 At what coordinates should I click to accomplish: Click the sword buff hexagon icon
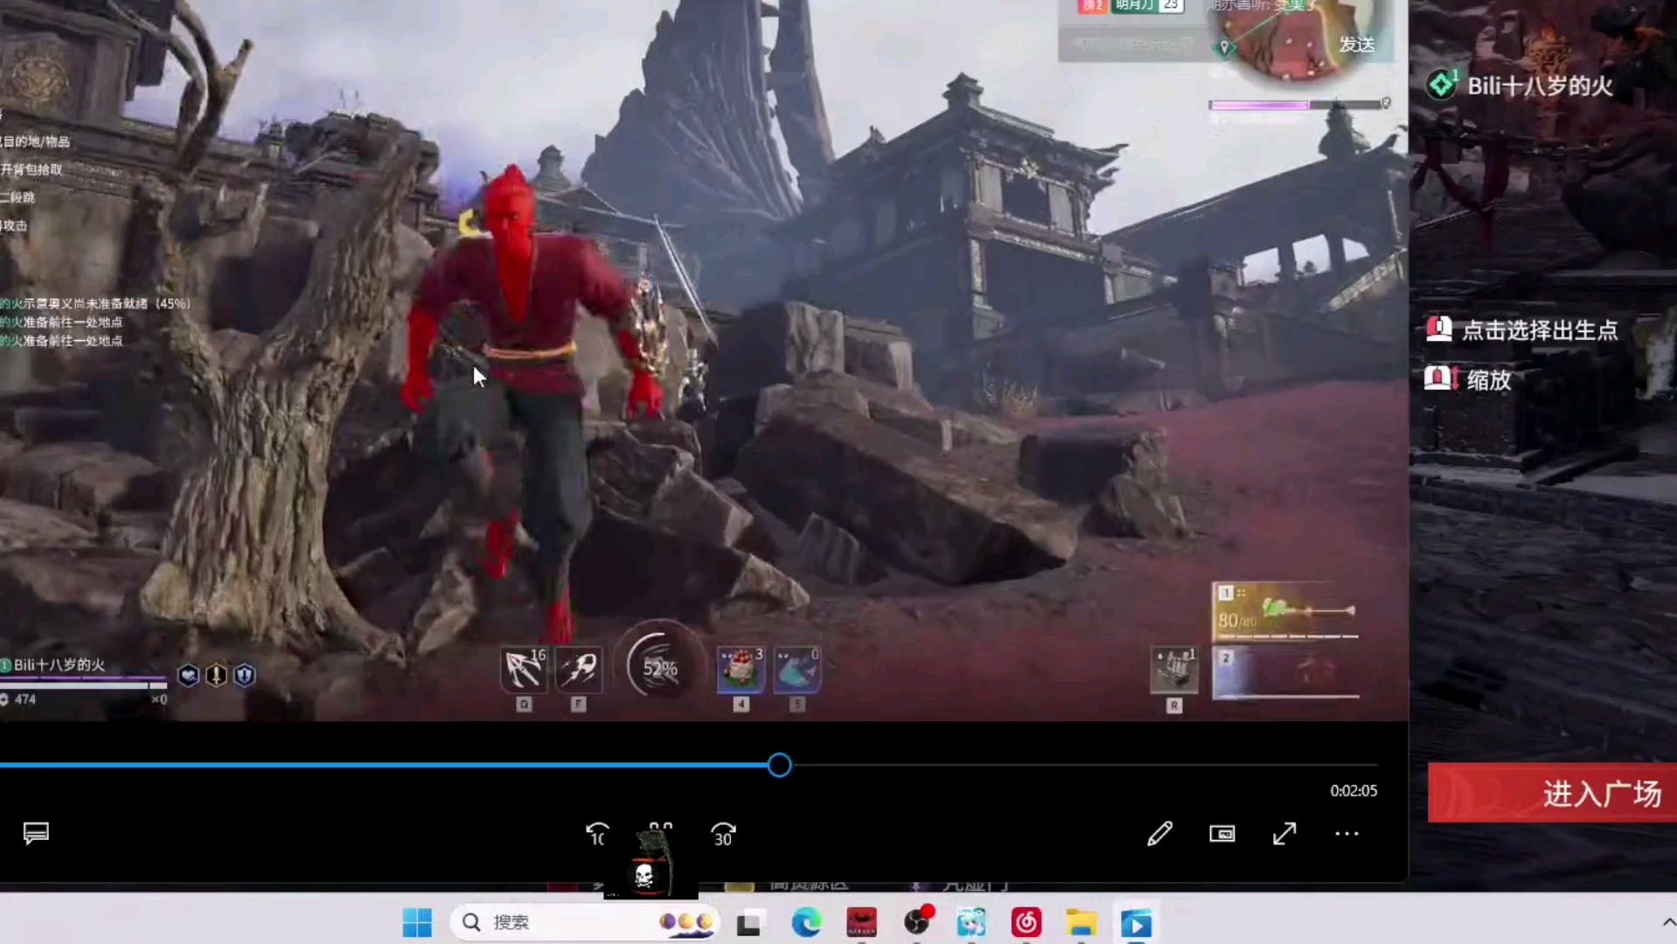tap(216, 675)
